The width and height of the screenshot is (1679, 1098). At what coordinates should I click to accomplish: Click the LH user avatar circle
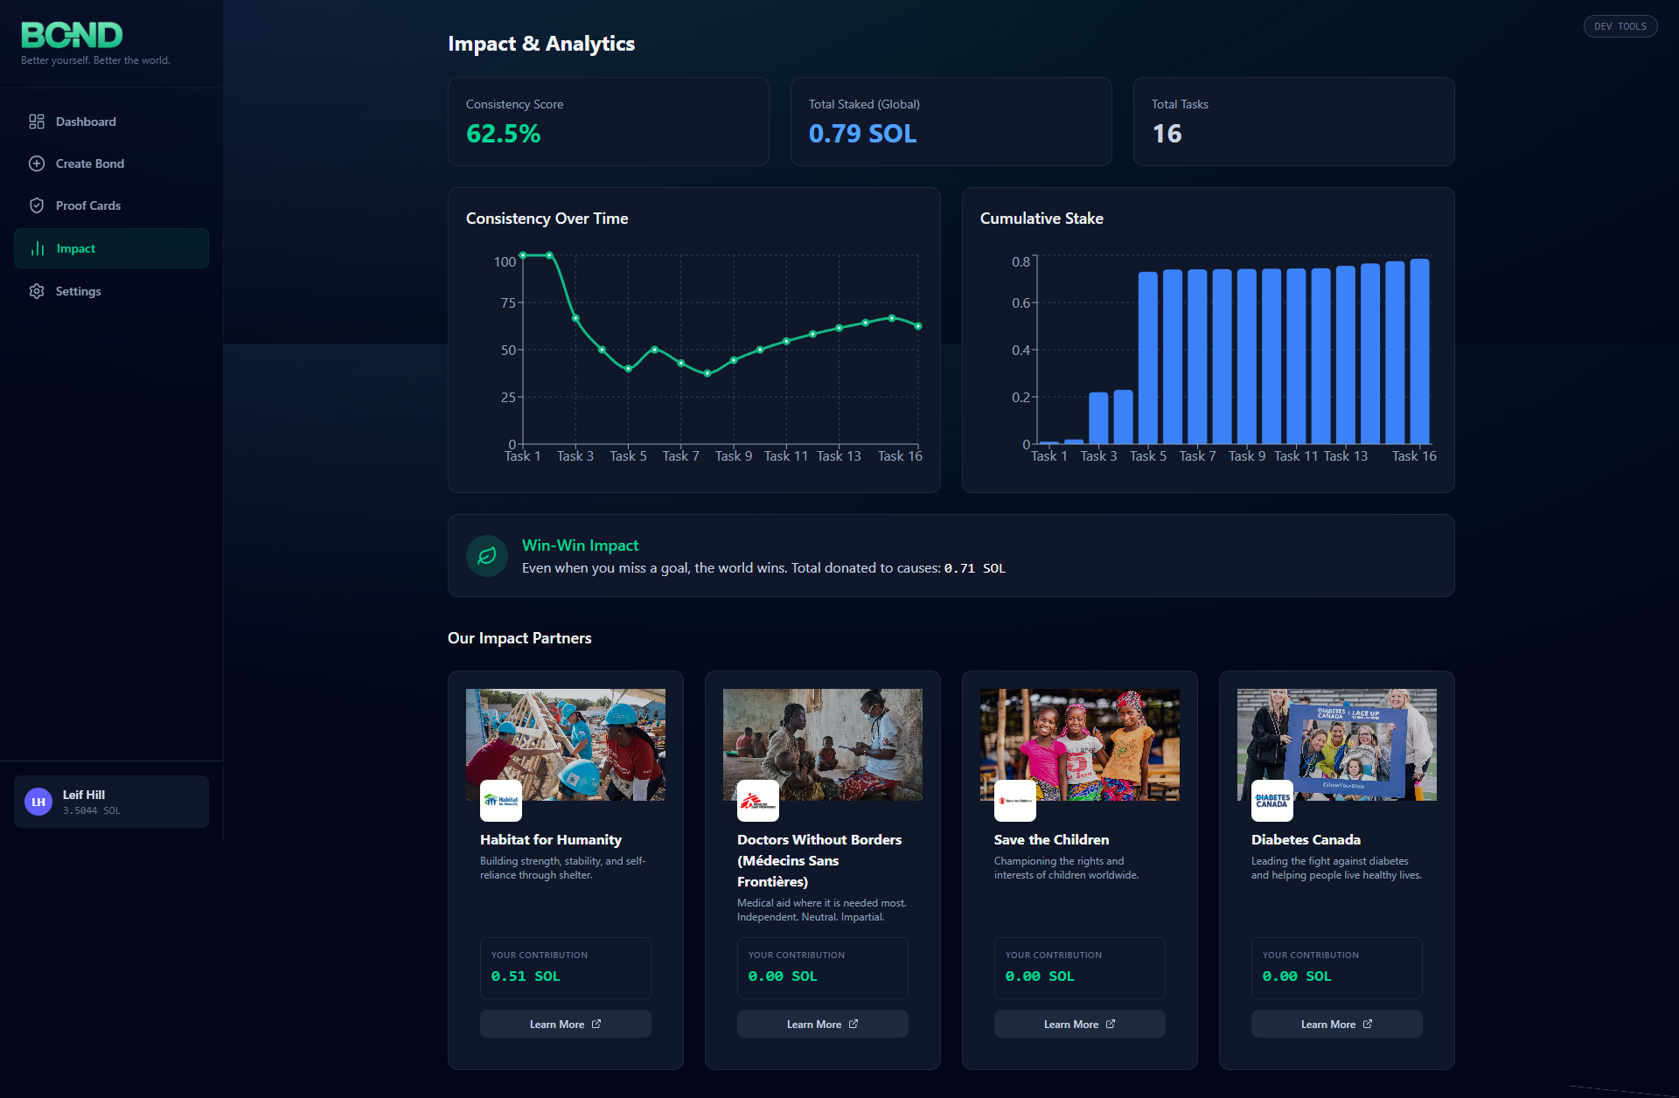click(38, 802)
